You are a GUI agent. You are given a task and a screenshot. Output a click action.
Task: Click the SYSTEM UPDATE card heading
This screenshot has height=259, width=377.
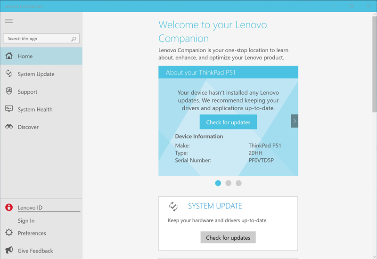tap(215, 206)
